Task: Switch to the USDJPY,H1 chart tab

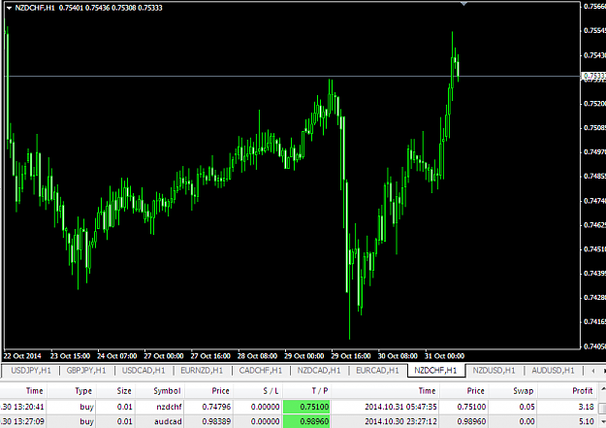Action: point(31,371)
